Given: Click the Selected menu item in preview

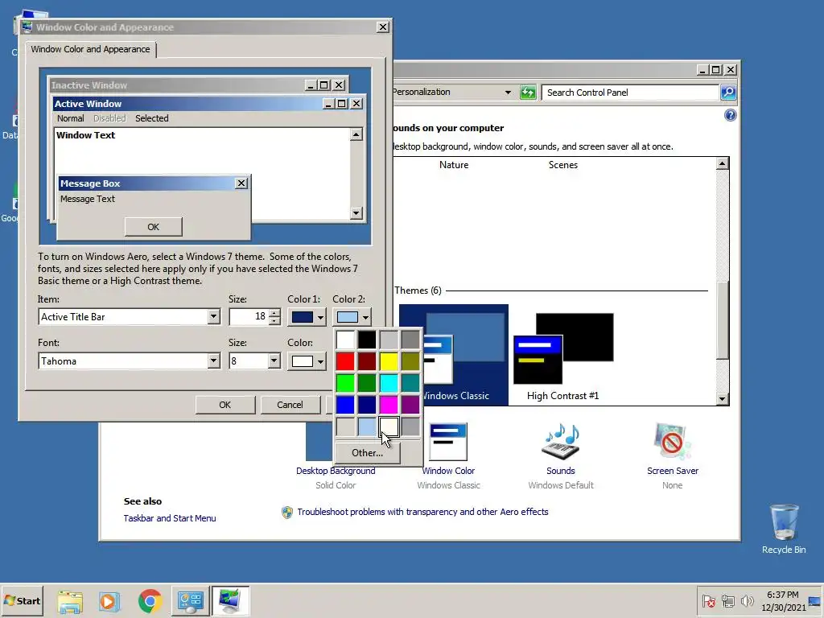Looking at the screenshot, I should [x=152, y=118].
